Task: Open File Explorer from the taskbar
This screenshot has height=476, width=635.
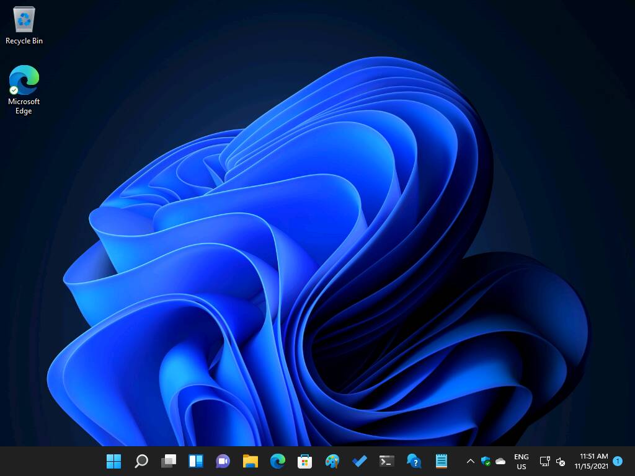Action: pyautogui.click(x=250, y=461)
